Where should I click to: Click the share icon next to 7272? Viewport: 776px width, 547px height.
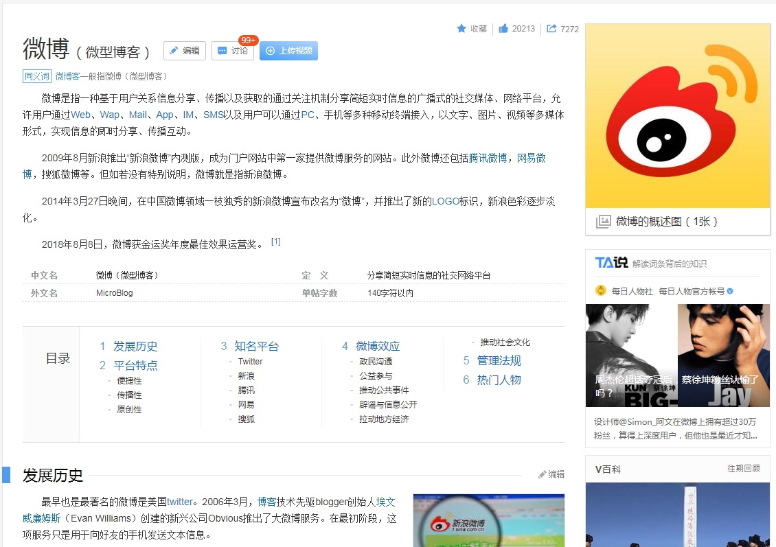[x=551, y=29]
